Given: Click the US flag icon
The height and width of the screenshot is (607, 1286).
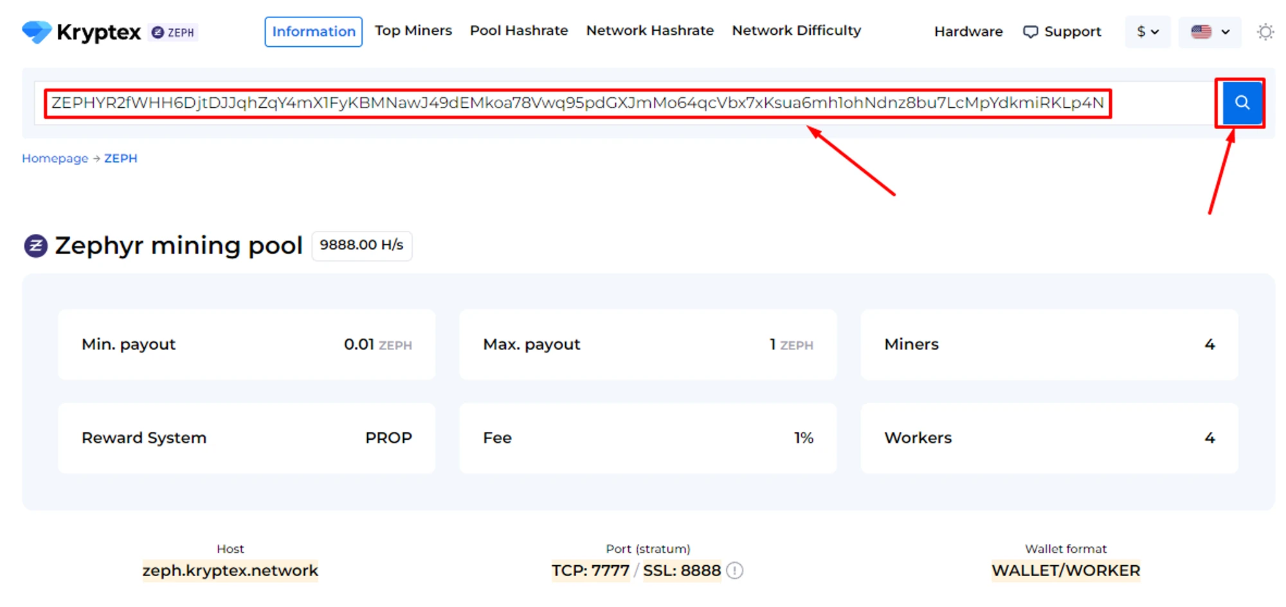Looking at the screenshot, I should pyautogui.click(x=1200, y=32).
